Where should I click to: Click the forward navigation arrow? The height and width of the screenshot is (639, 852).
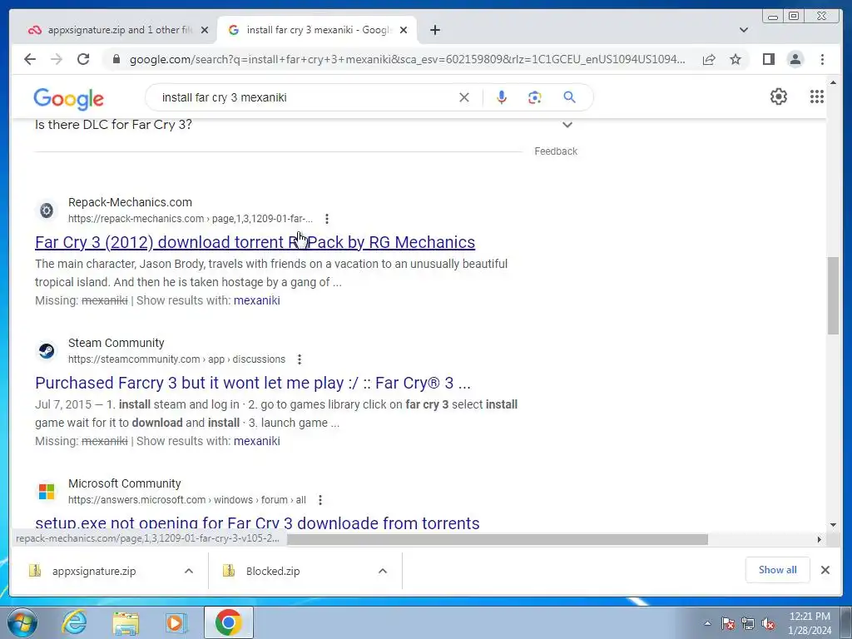coord(57,59)
